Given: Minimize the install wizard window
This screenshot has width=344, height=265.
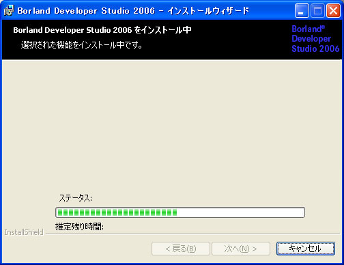Looking at the screenshot, I should [302, 10].
